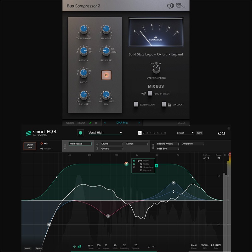Select the Drums track
Viewport: 252px width, 252px height.
point(112,144)
